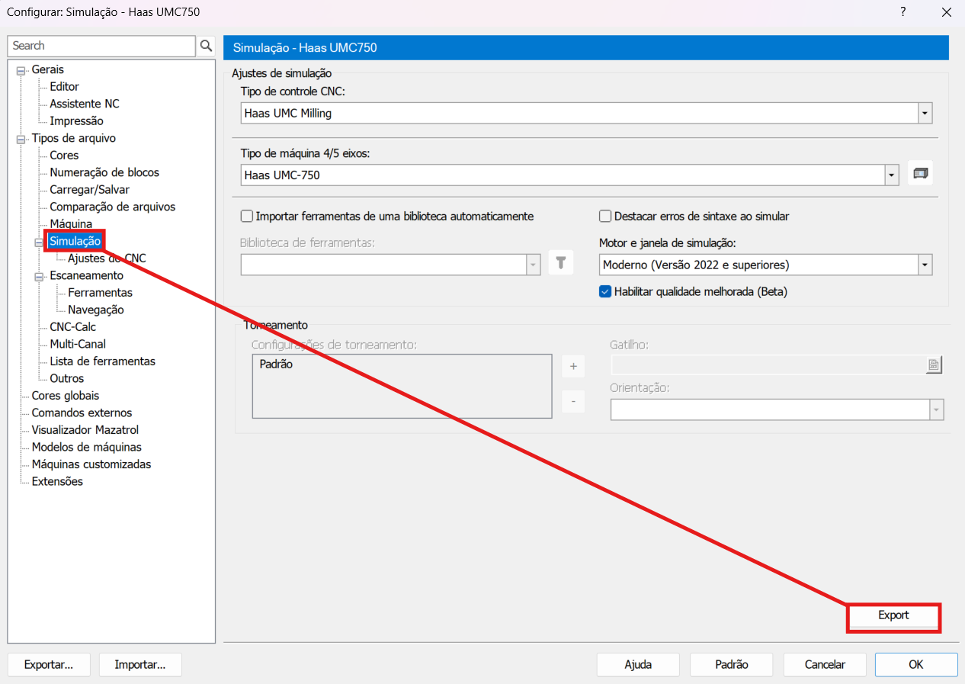Select Cores under Tipos de arquivo
The height and width of the screenshot is (684, 965).
click(64, 156)
